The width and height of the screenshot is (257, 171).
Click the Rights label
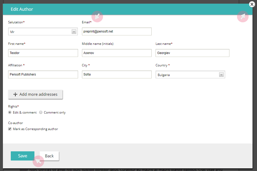(x=13, y=106)
